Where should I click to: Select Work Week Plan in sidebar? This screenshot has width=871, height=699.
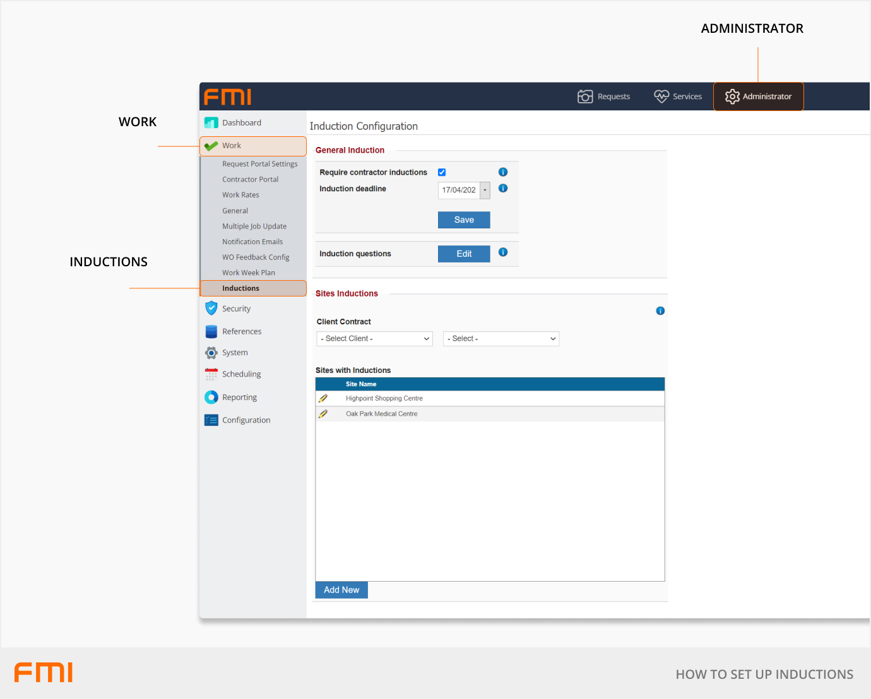[x=249, y=273]
